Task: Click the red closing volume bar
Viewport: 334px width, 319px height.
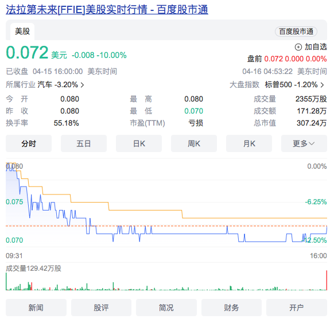Action: (x=327, y=280)
